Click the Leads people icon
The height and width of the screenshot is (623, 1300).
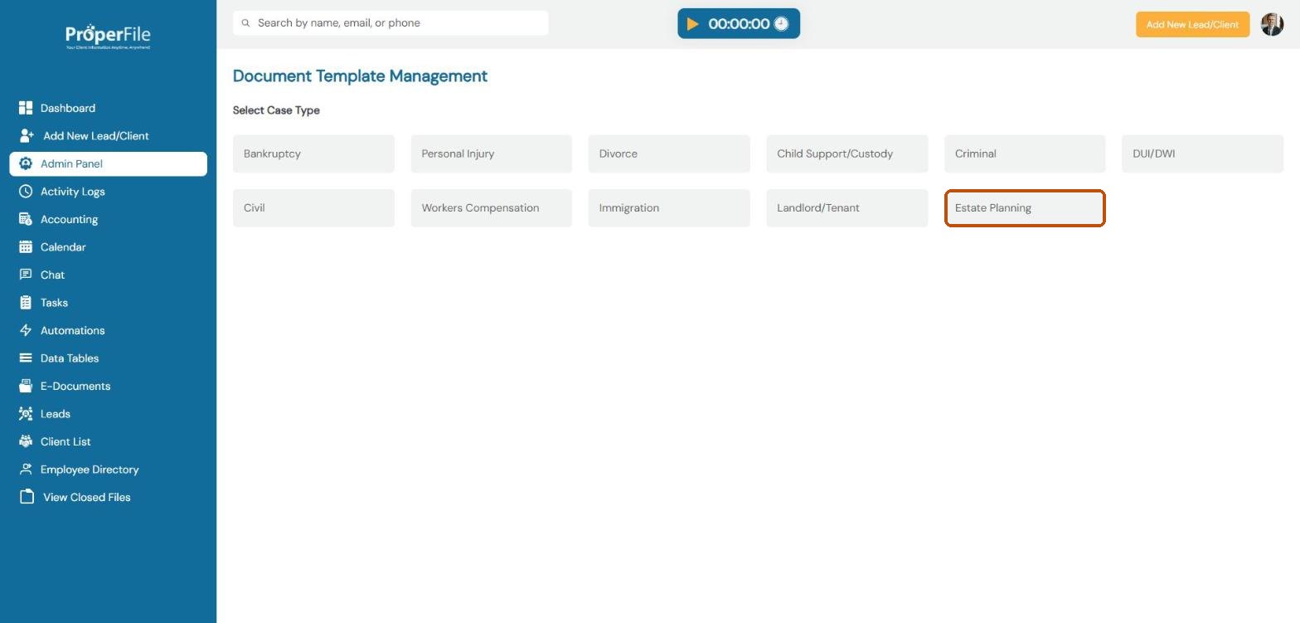[26, 413]
